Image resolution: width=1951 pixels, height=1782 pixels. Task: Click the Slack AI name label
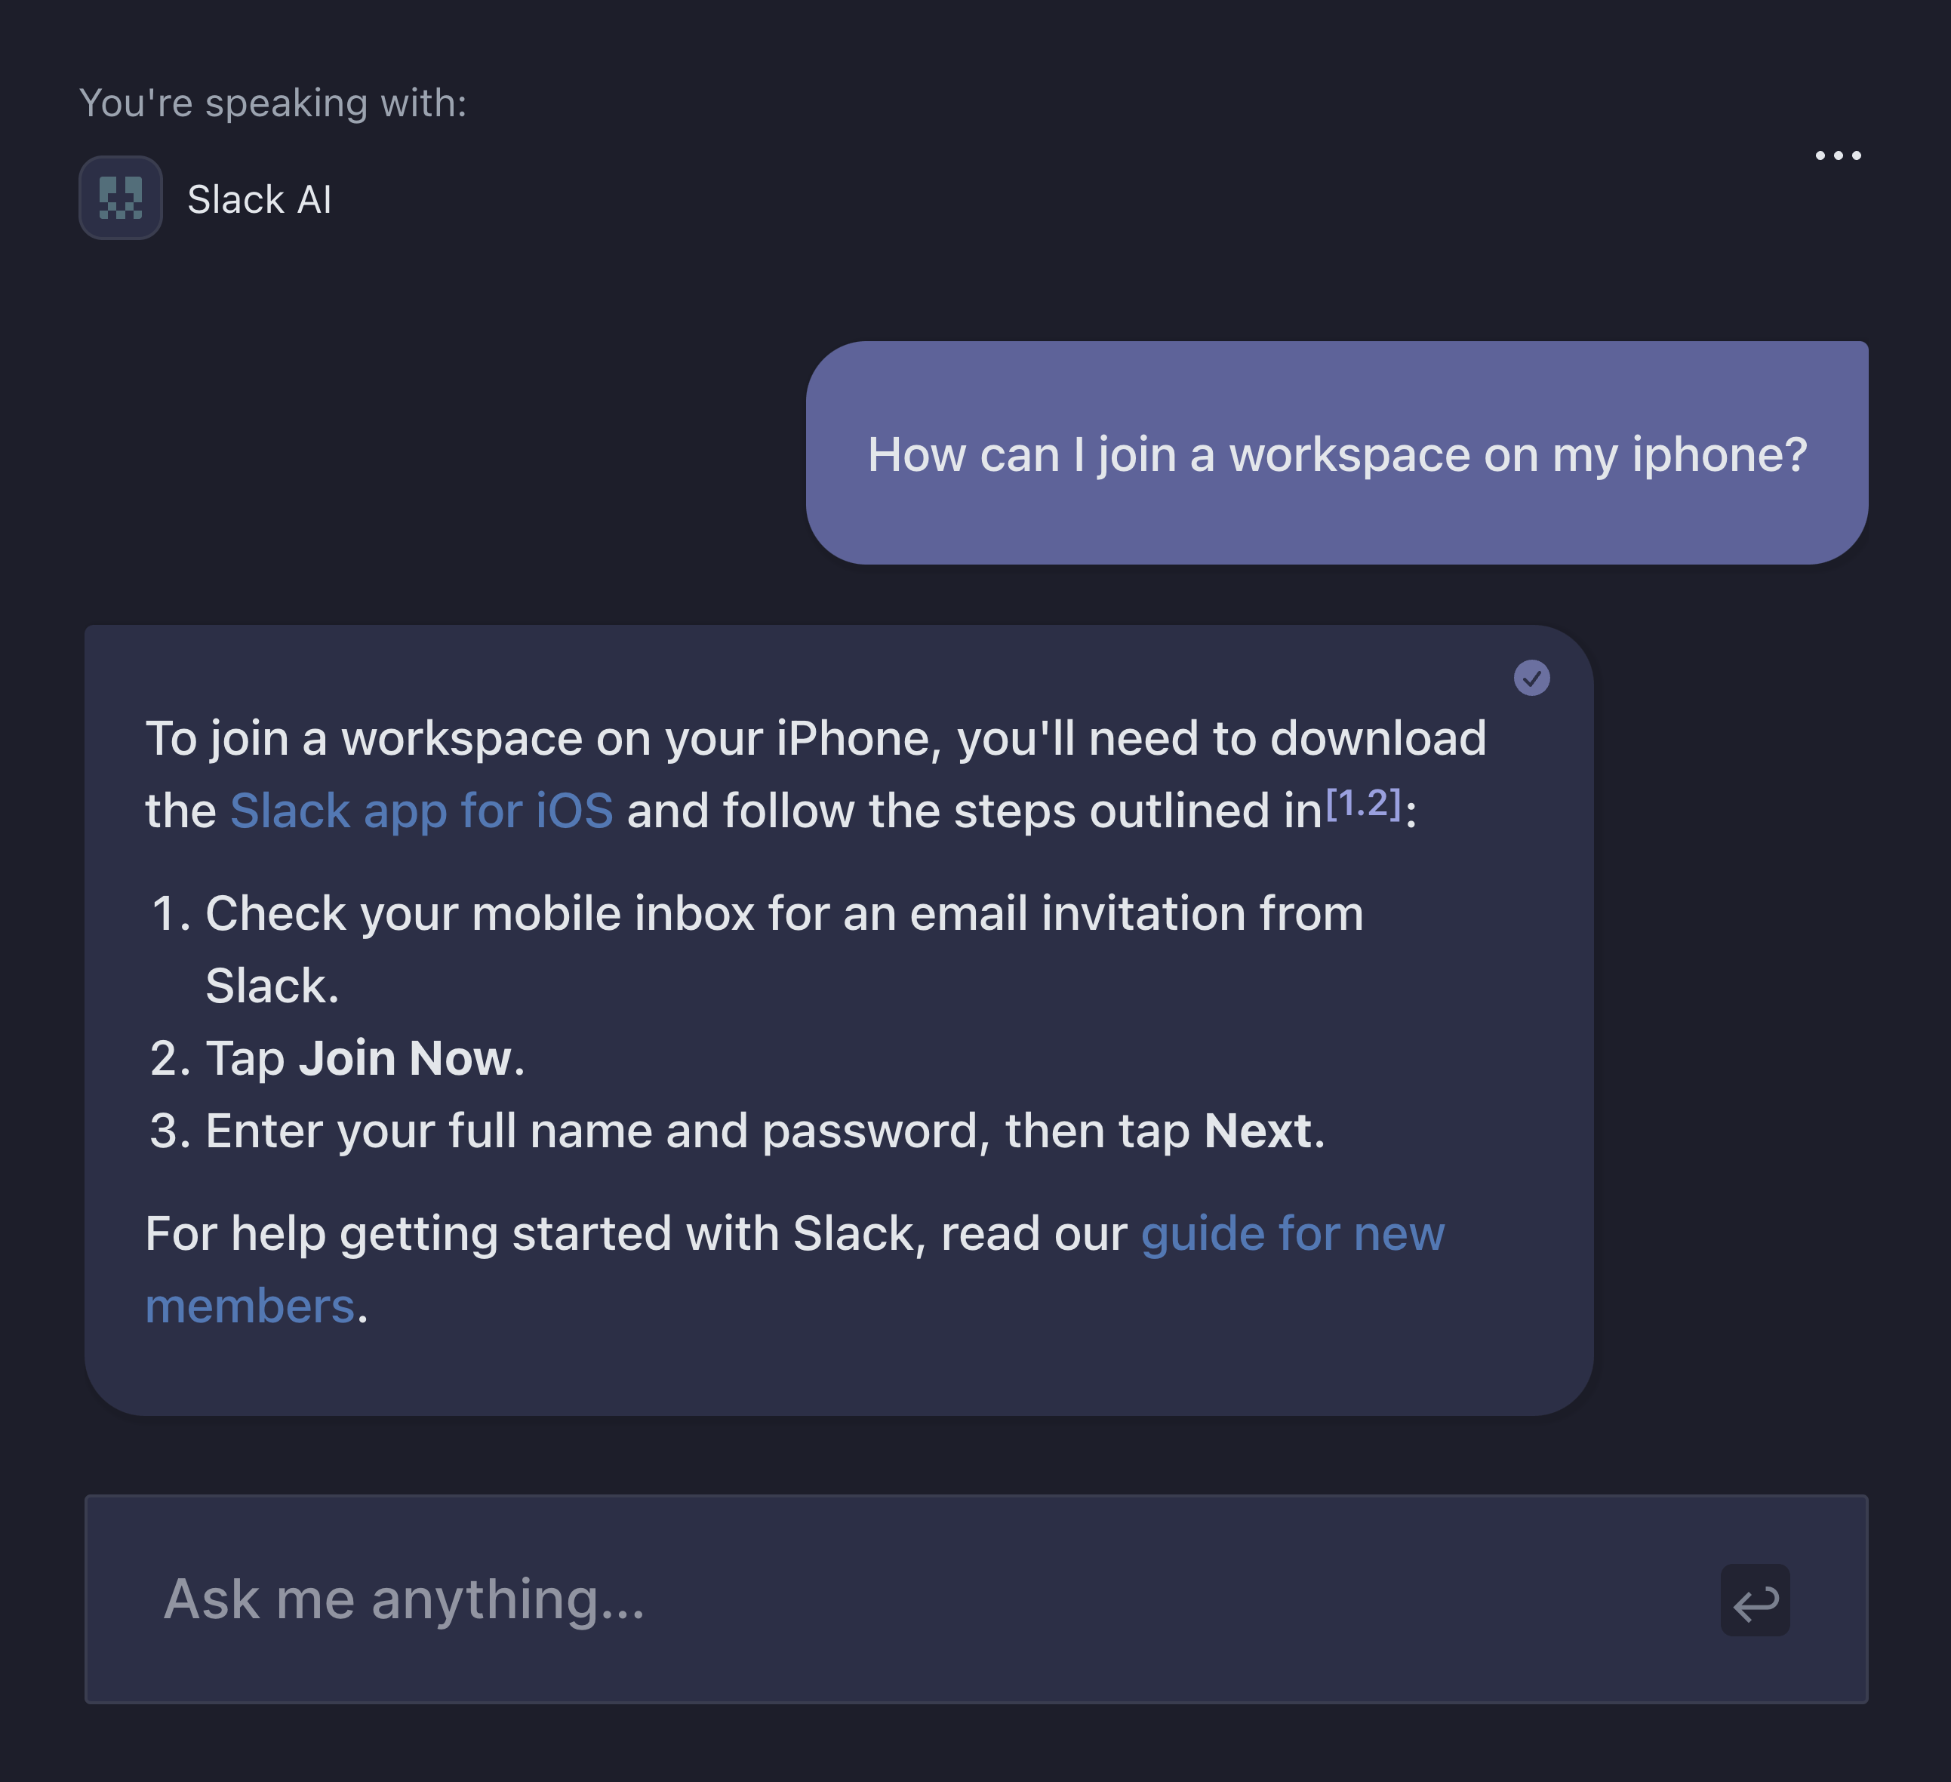click(x=260, y=199)
